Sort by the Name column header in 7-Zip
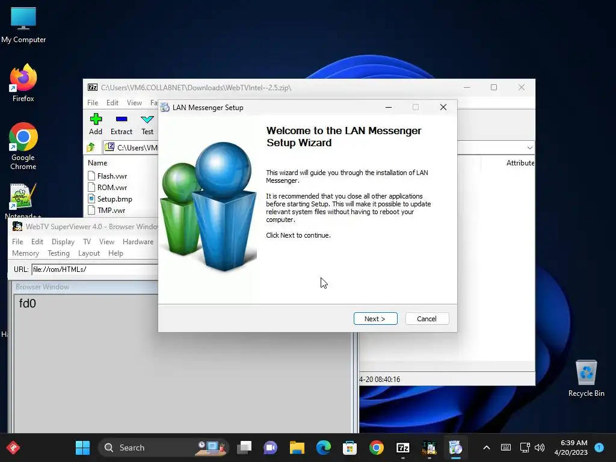Screen dimensions: 616x462 [x=97, y=162]
